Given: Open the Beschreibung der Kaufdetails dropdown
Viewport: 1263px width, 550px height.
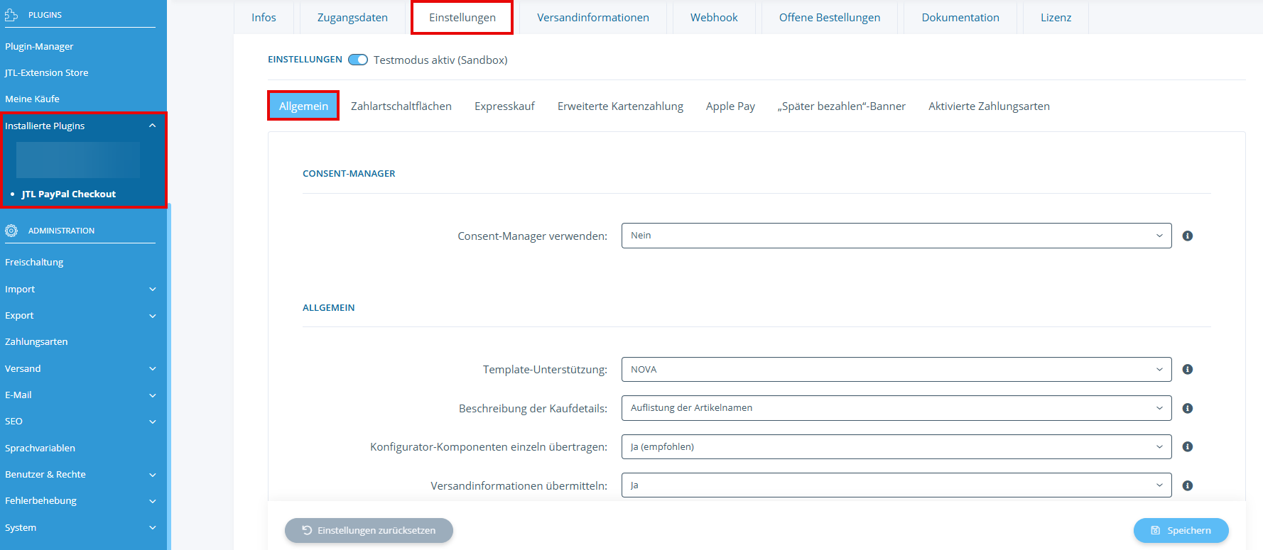Looking at the screenshot, I should tap(896, 408).
